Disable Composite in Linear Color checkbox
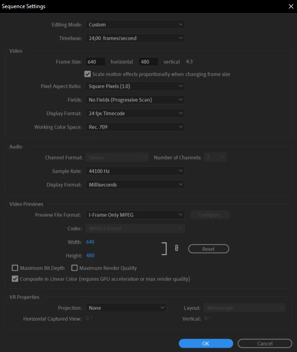Screen dimensions: 297x352 15,279
